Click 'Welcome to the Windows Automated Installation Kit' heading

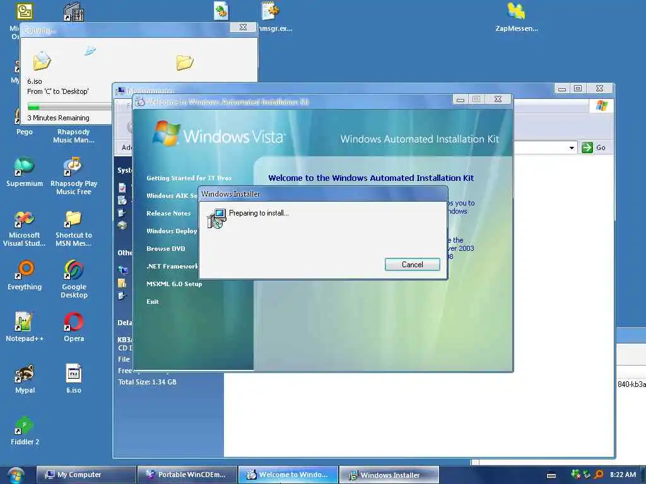click(x=371, y=178)
